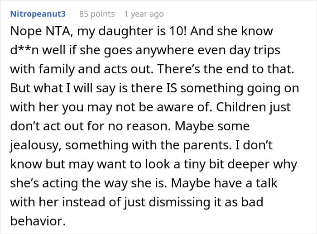Click the 85 points score label
The image size is (317, 234).
(x=97, y=14)
